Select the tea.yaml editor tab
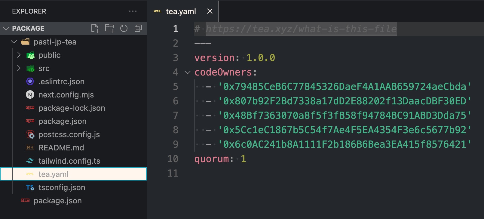 pos(183,11)
